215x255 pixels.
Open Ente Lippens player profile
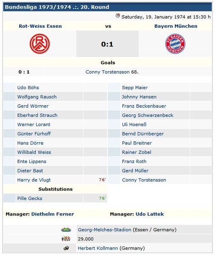[31, 161]
